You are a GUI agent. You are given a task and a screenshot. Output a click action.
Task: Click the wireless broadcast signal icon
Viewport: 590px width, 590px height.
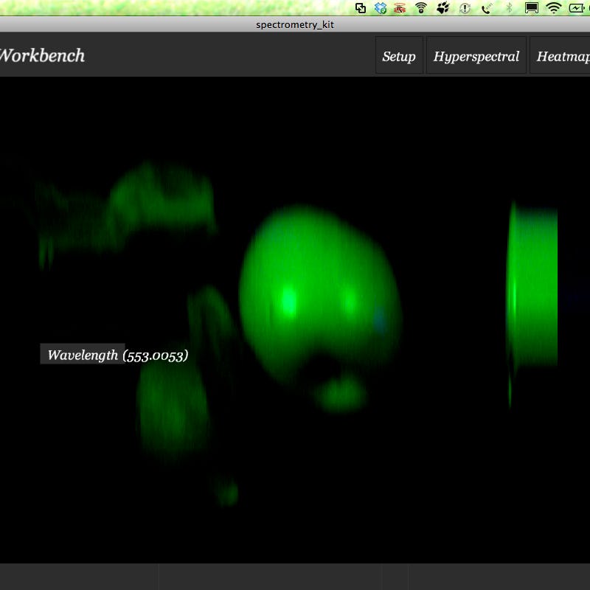click(421, 8)
